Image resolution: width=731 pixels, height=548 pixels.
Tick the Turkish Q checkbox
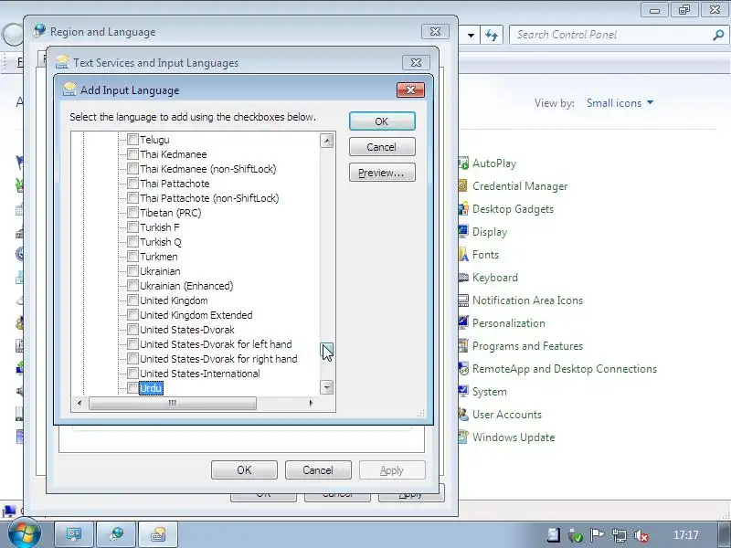pos(132,242)
